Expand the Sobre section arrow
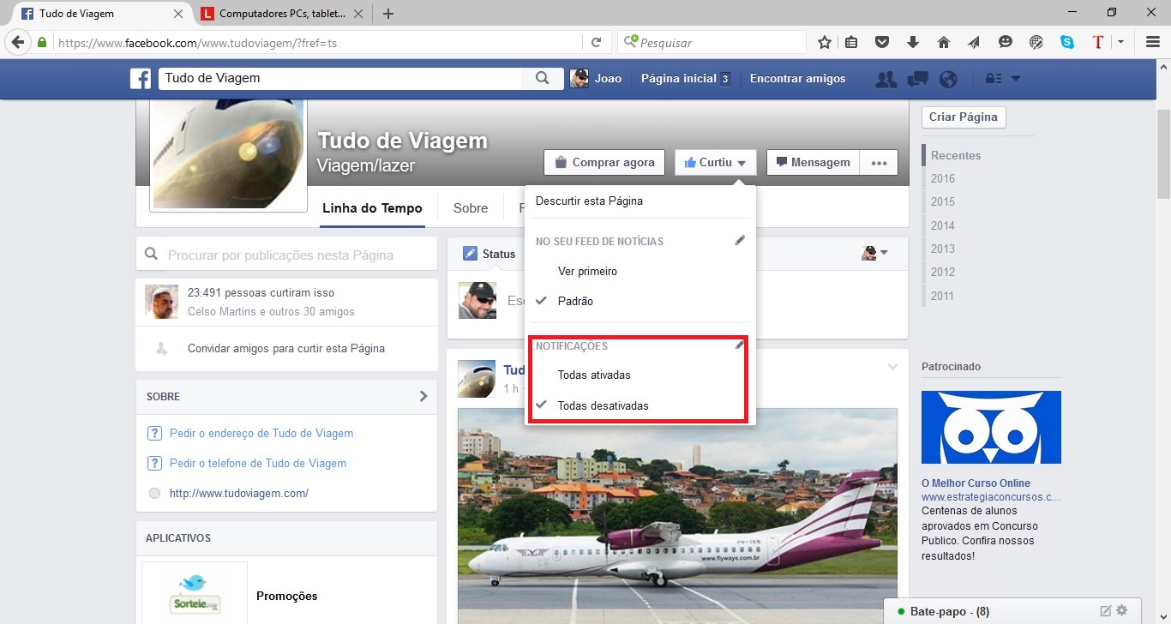This screenshot has width=1171, height=624. [423, 397]
